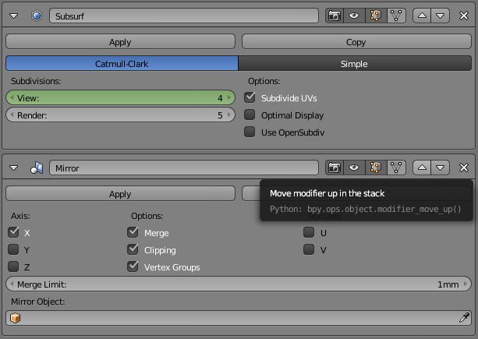Move Subsurf modifier down in stack
Screen dimensions: 478x339
441,16
